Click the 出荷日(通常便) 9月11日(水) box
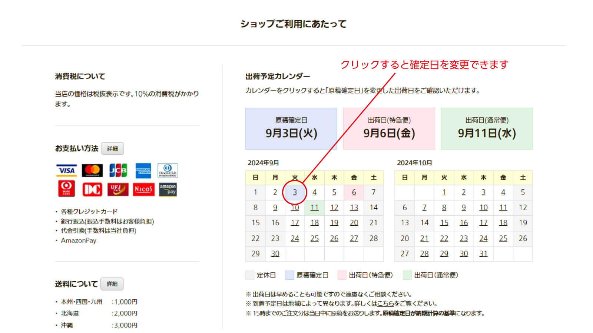 point(487,129)
